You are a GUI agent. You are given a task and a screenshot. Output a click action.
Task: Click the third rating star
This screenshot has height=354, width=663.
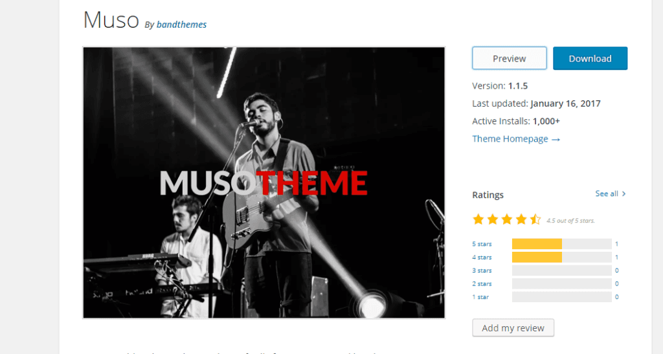pos(507,219)
